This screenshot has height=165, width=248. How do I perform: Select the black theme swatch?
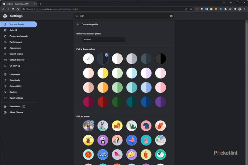click(160, 59)
